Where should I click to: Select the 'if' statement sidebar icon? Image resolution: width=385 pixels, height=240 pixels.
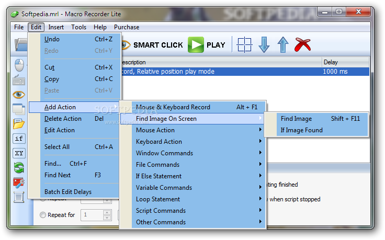[19, 139]
